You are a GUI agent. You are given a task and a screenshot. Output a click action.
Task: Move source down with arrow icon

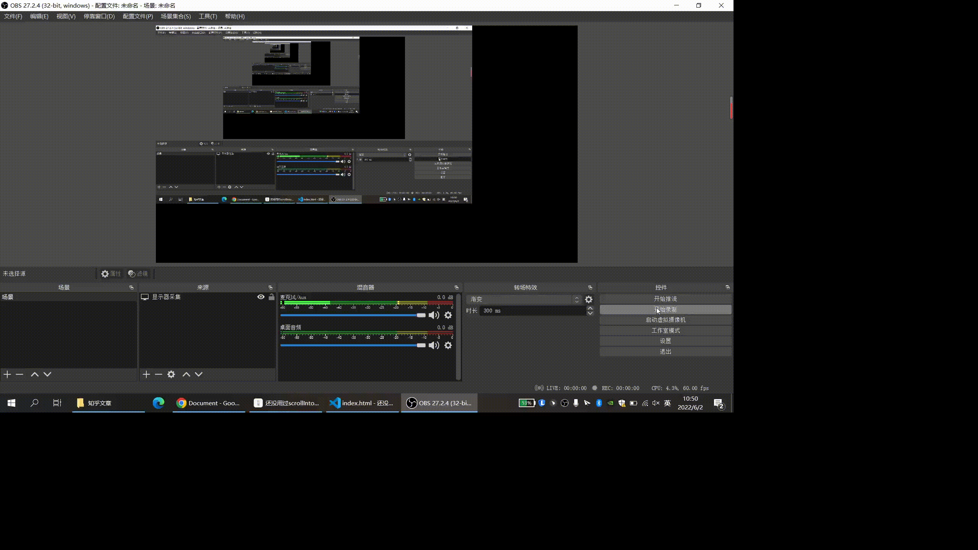[199, 374]
